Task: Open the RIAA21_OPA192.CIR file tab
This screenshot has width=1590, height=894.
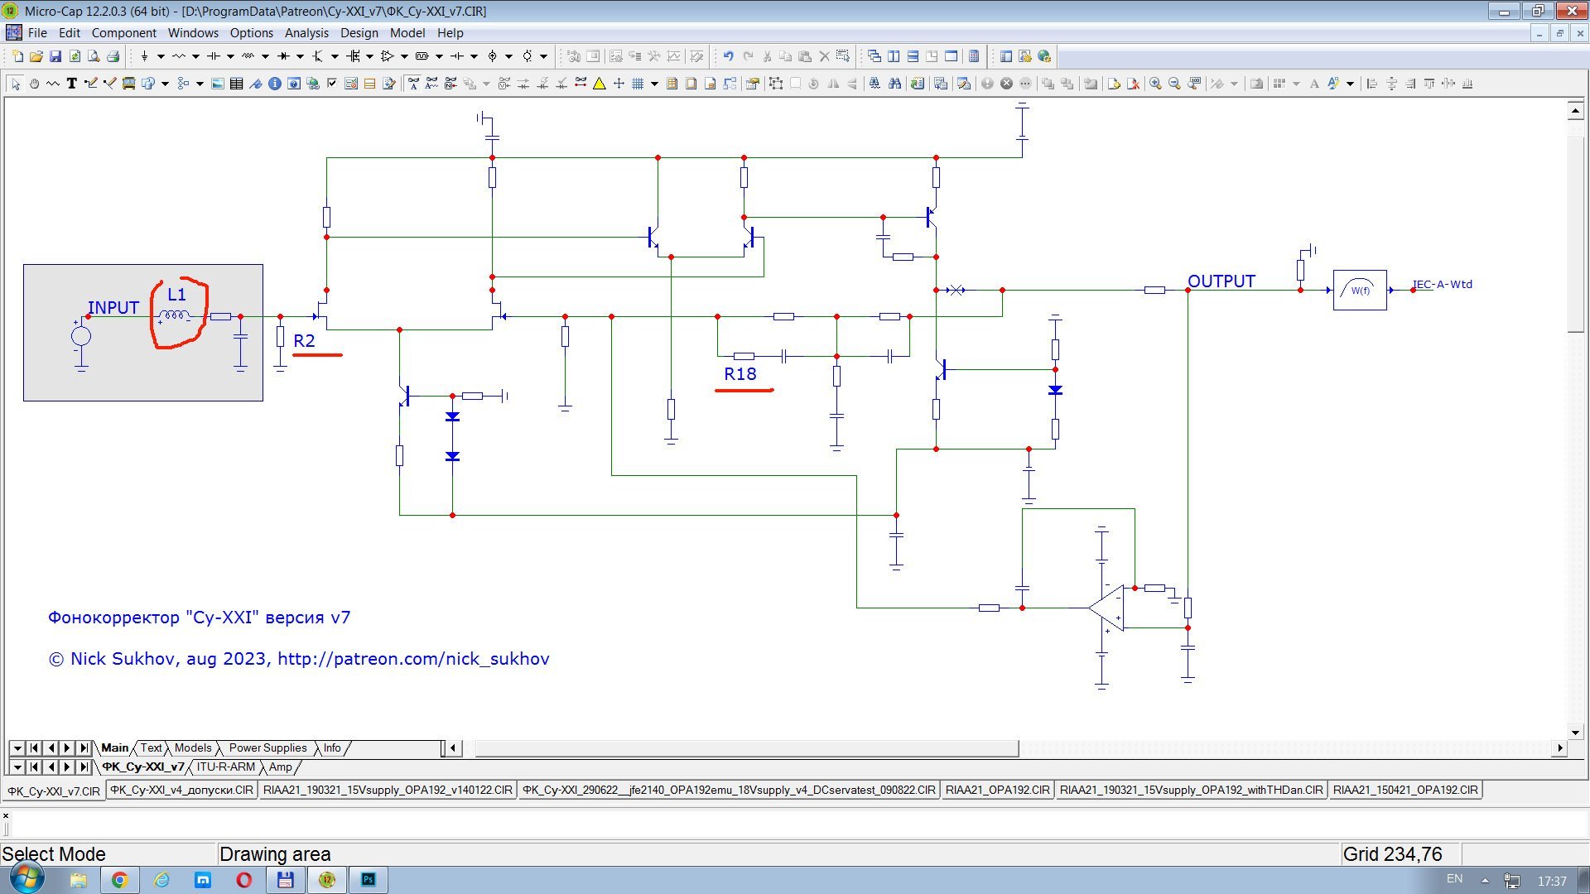Action: click(997, 791)
